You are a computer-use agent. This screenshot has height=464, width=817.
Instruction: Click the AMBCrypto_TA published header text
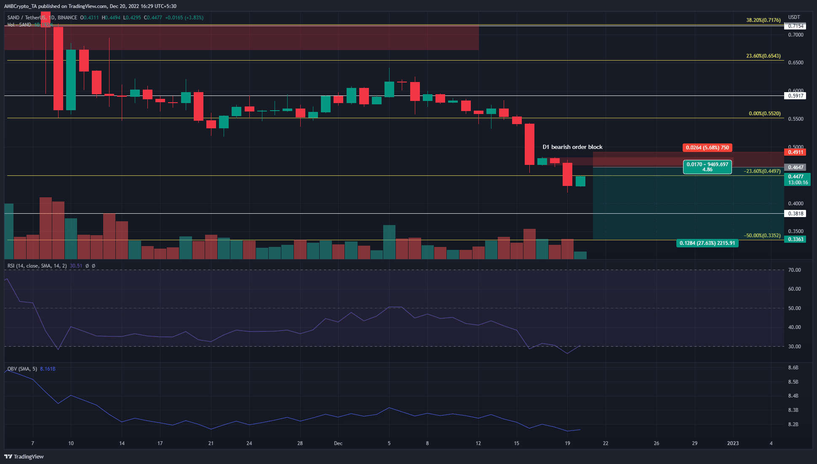click(90, 6)
